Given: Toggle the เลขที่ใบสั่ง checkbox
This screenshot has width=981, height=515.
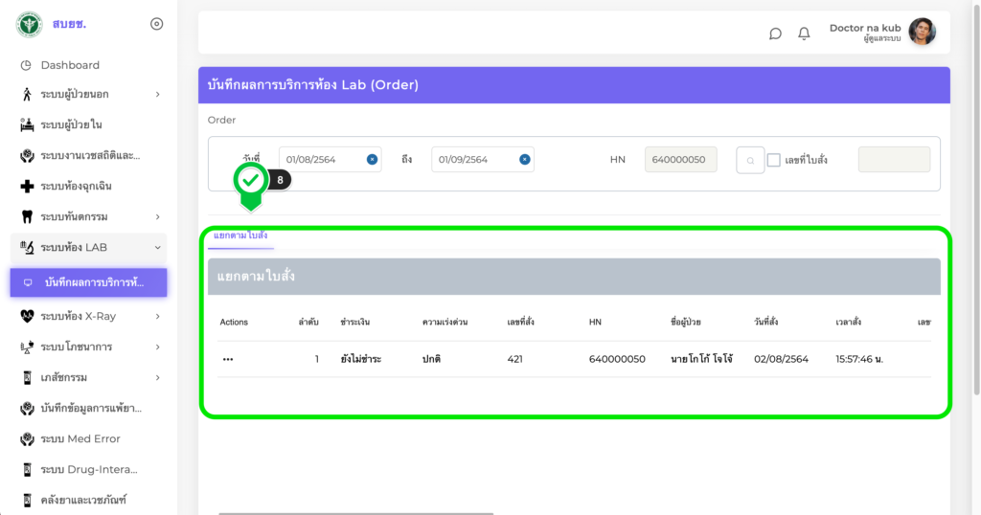Looking at the screenshot, I should point(774,160).
